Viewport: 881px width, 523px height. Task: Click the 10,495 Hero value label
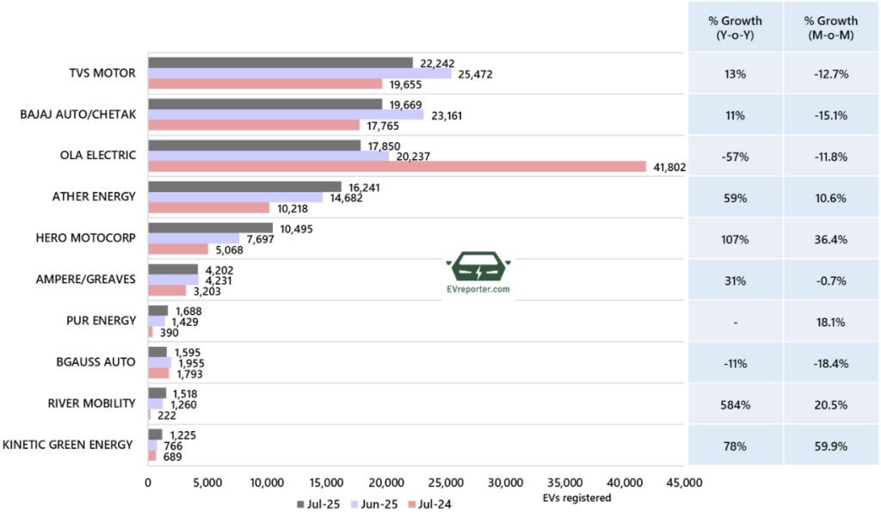click(x=296, y=229)
